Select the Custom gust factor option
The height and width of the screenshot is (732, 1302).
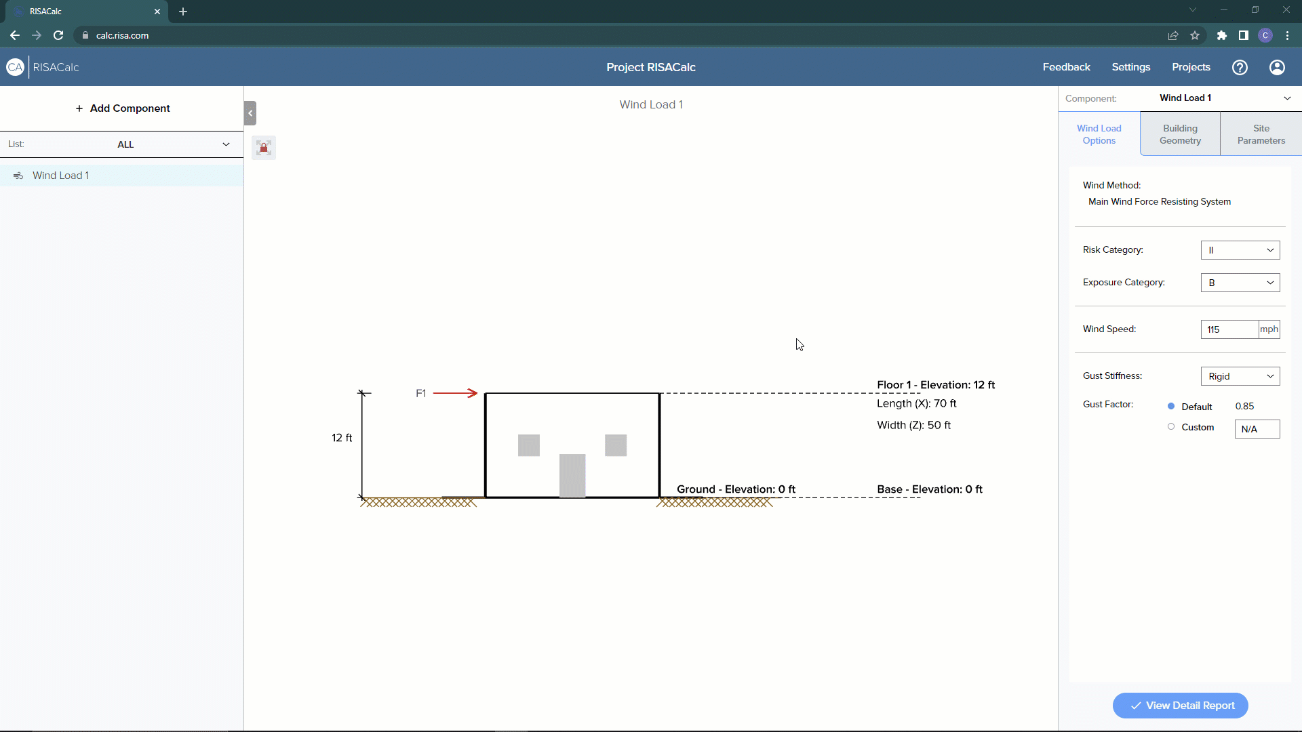tap(1170, 427)
